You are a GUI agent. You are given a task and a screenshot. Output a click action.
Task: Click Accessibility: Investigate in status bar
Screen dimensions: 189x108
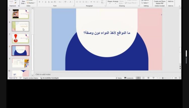coord(50,78)
